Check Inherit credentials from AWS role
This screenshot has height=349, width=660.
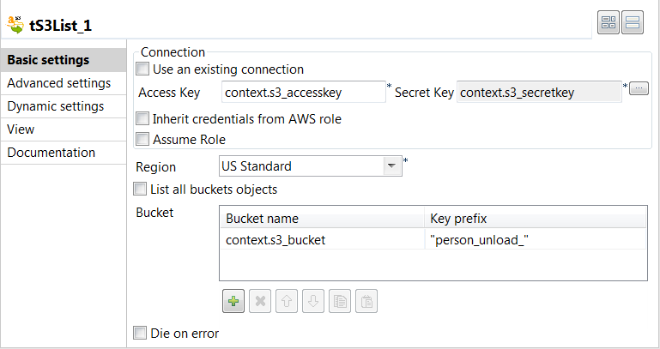coord(142,119)
